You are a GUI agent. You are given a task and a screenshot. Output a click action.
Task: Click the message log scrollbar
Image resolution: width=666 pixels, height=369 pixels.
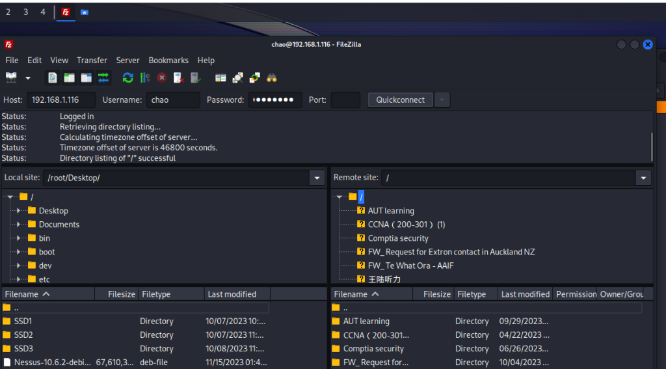click(x=652, y=146)
